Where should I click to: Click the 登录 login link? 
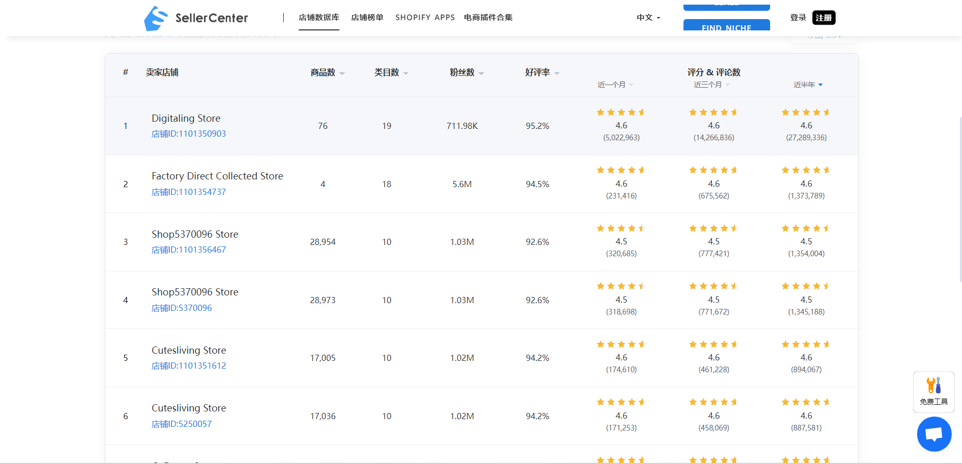pos(798,18)
